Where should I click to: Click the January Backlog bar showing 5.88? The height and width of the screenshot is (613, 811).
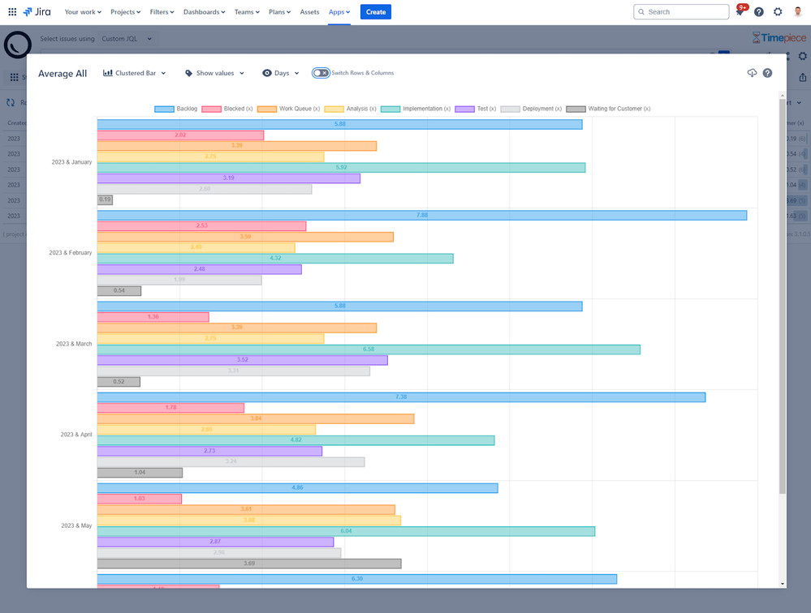[x=340, y=124]
